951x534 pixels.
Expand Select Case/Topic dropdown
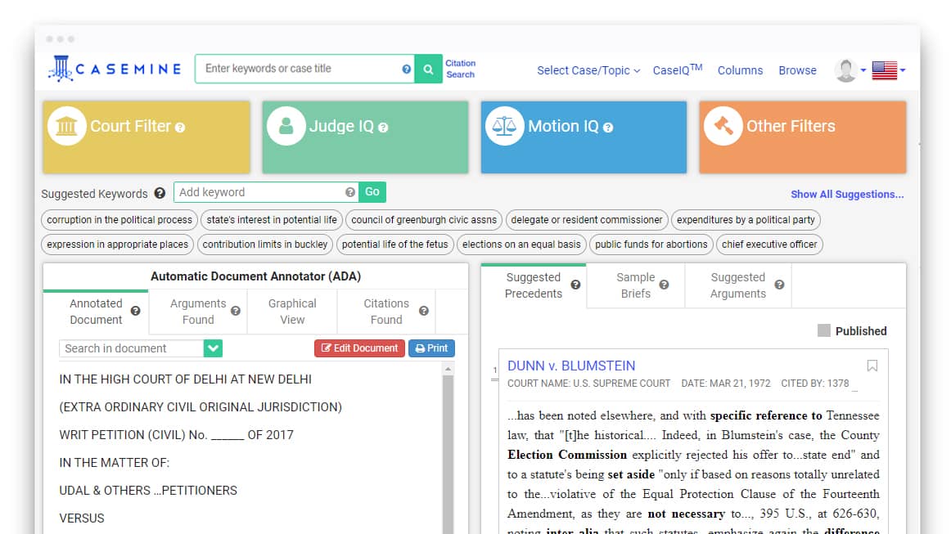588,70
